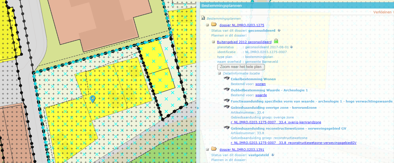Open the 'waarde' link under Dubbelbestemming
Image resolution: width=394 pixels, height=163 pixels.
[261, 95]
